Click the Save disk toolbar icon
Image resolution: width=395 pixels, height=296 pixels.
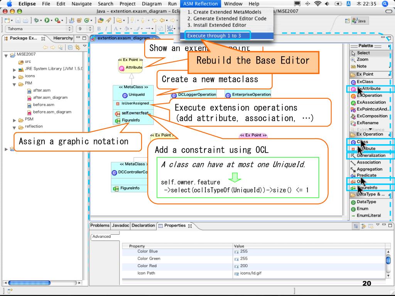(x=18, y=20)
